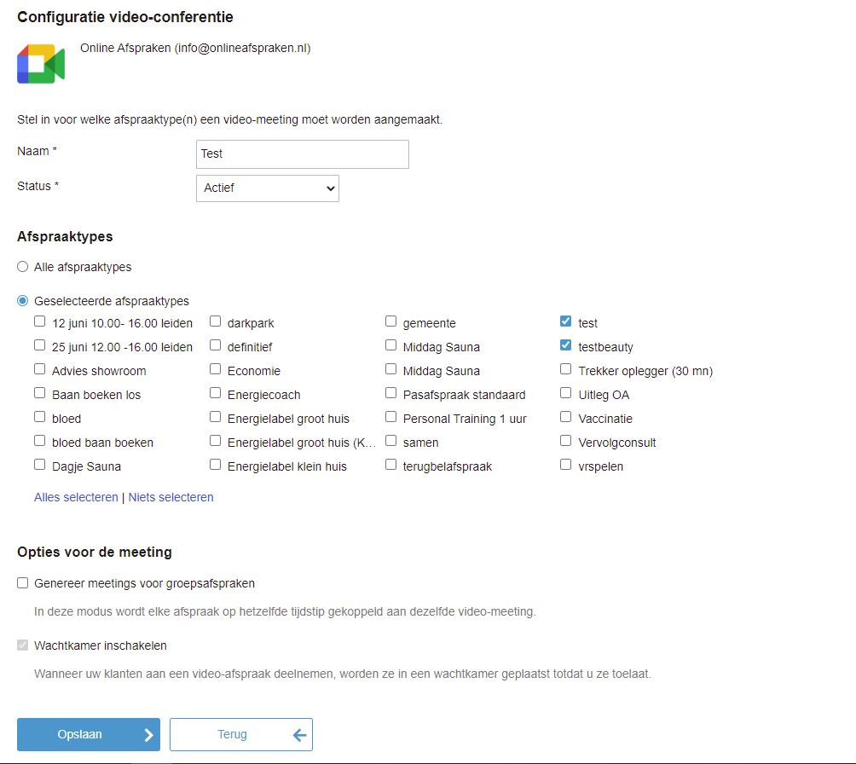
Task: Uncheck the testbeauty checkbox
Action: coord(566,346)
